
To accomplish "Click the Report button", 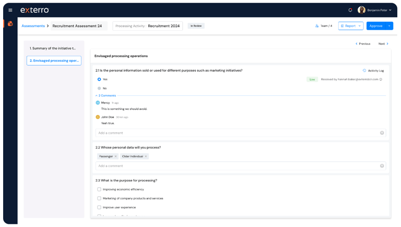I will click(x=351, y=26).
